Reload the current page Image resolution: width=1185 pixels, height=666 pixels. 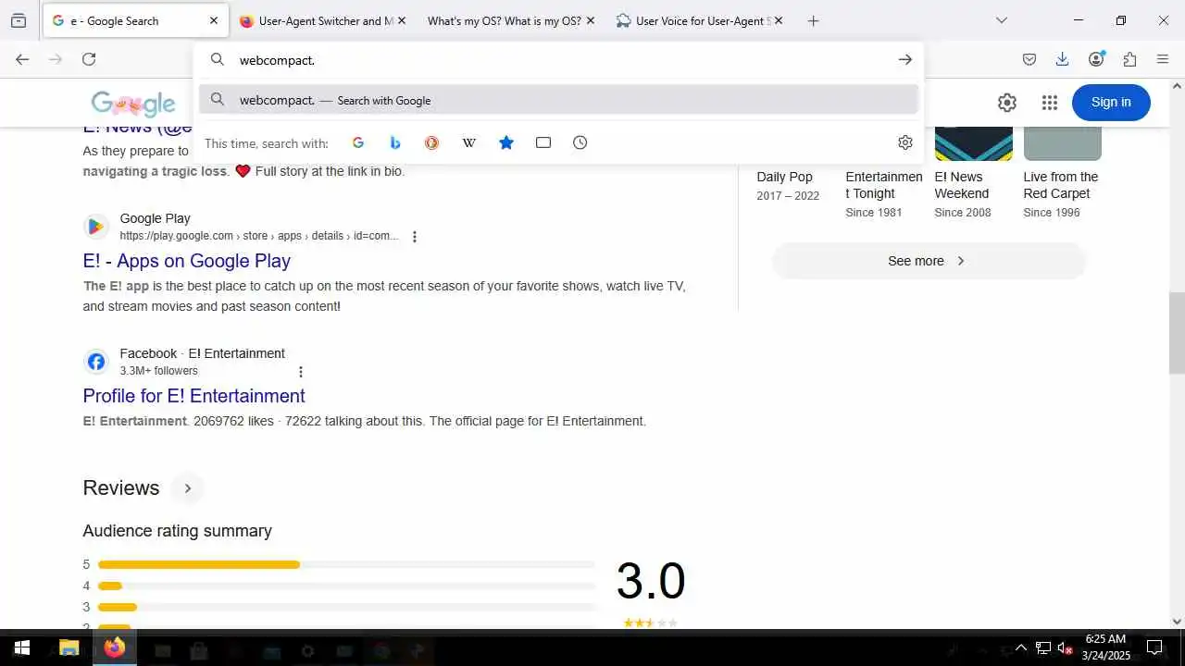(89, 59)
